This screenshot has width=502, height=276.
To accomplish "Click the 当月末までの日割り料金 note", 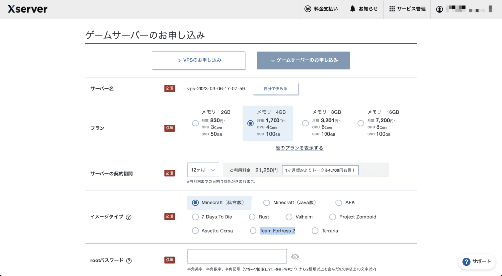I will point(222,181).
